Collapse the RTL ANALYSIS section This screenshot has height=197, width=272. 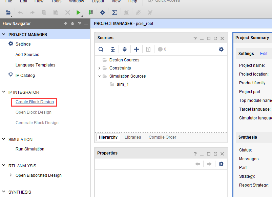[4, 165]
